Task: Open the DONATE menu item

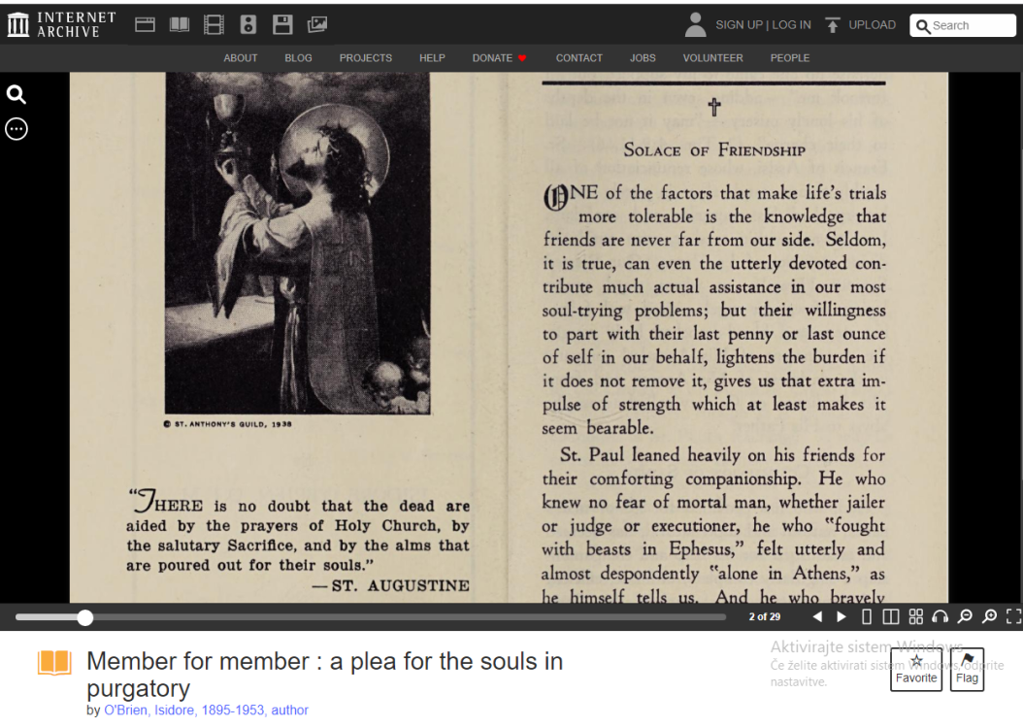Action: pos(499,58)
